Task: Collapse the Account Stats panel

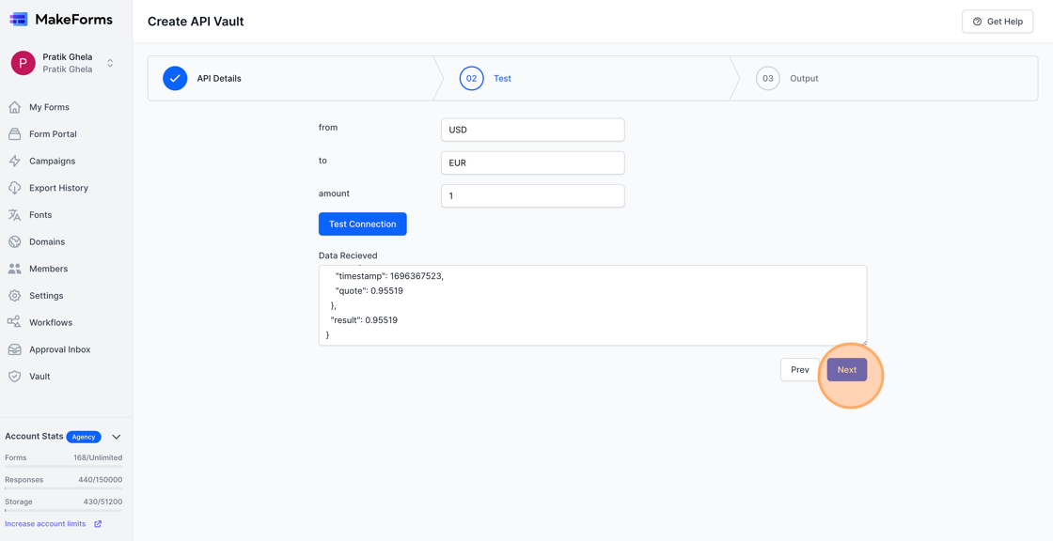Action: 116,436
